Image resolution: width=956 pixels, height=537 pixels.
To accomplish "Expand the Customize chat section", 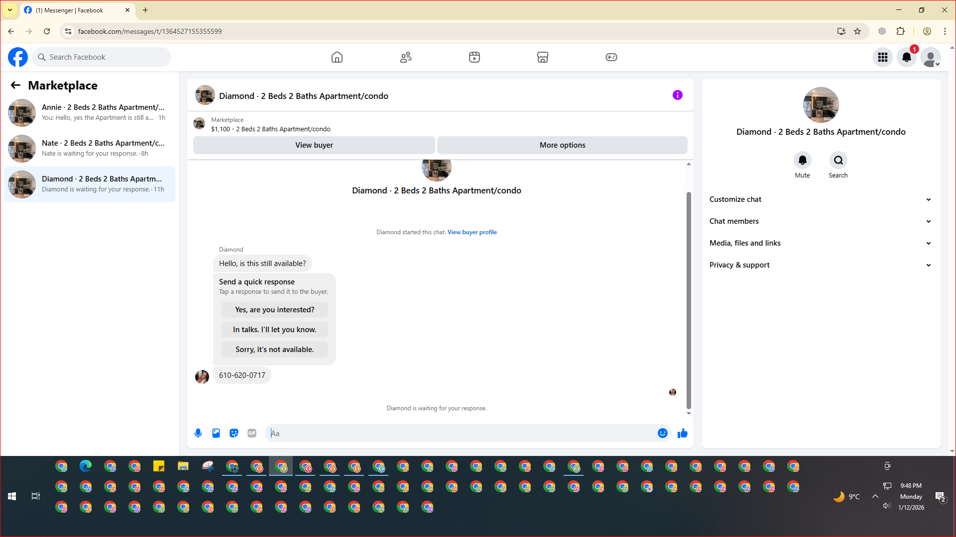I will point(820,199).
